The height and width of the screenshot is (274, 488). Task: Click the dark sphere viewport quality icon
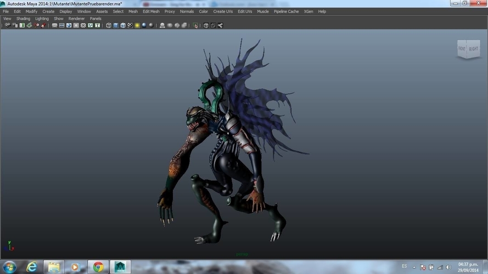[152, 25]
